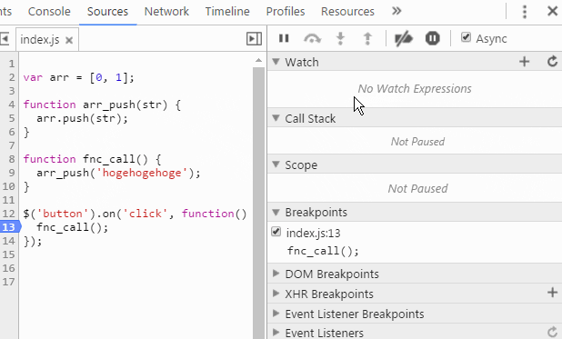562x339 pixels.
Task: Uncheck the index.js:13 breakpoint
Action: point(276,232)
